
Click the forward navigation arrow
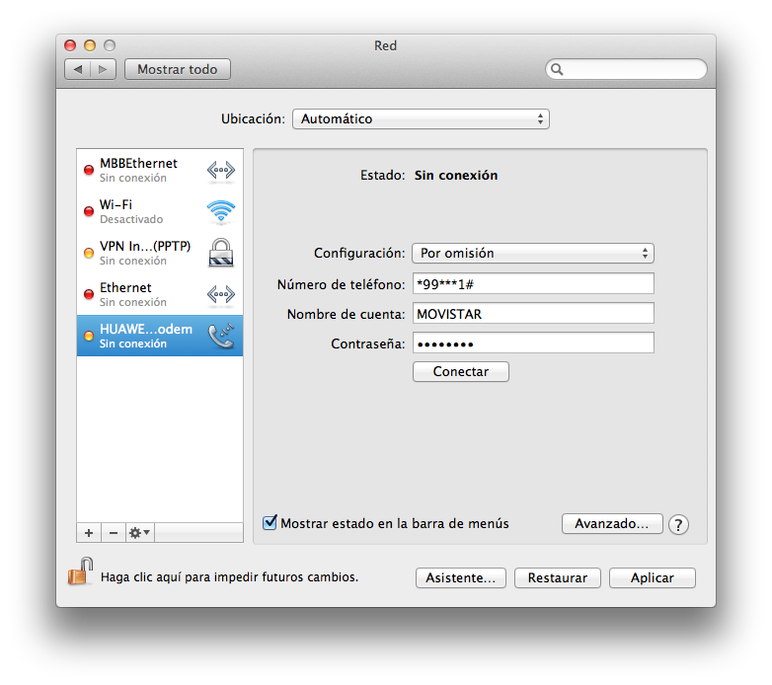[103, 69]
